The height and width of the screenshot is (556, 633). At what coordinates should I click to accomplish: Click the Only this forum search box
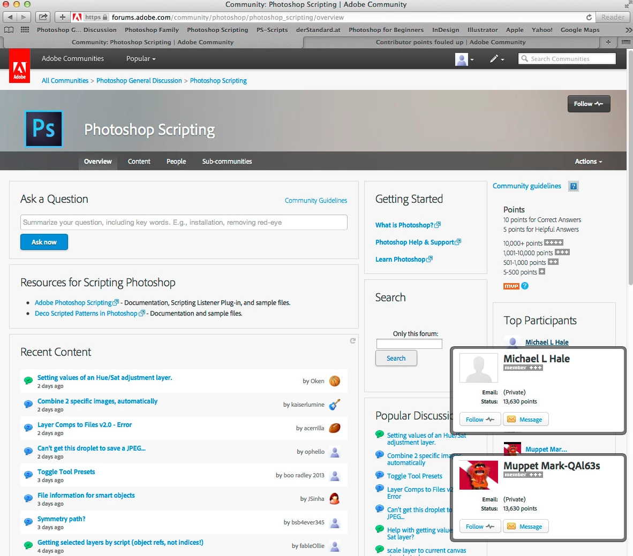tap(409, 344)
